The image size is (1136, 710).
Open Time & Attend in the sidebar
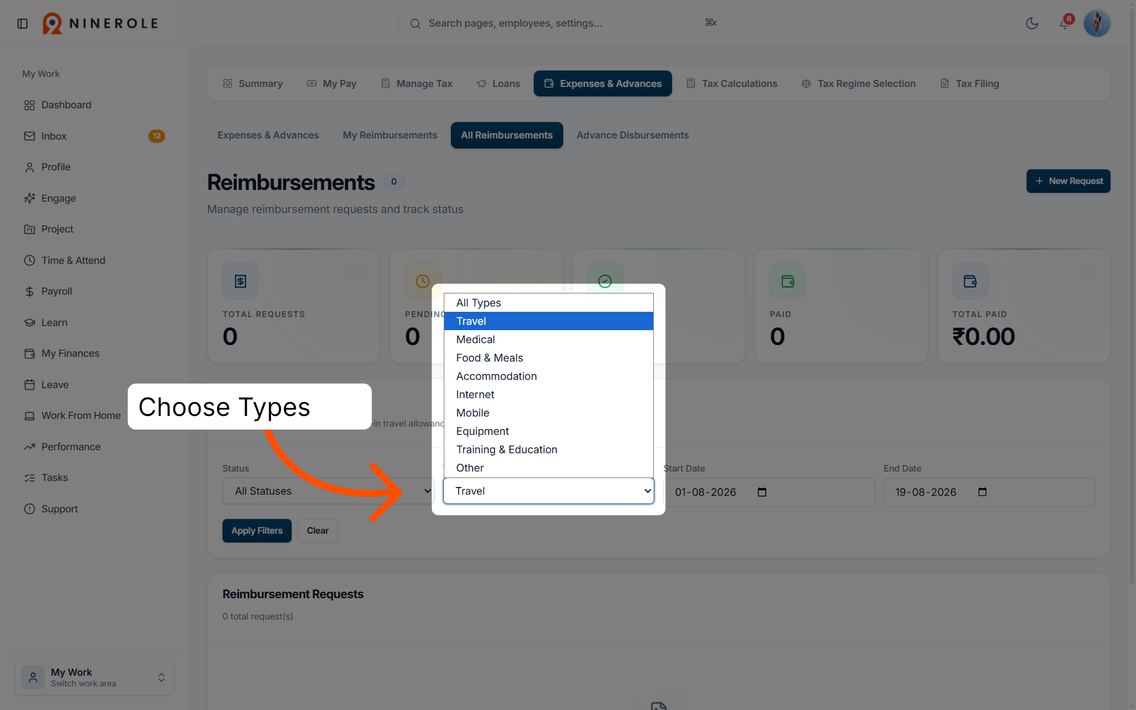94,260
